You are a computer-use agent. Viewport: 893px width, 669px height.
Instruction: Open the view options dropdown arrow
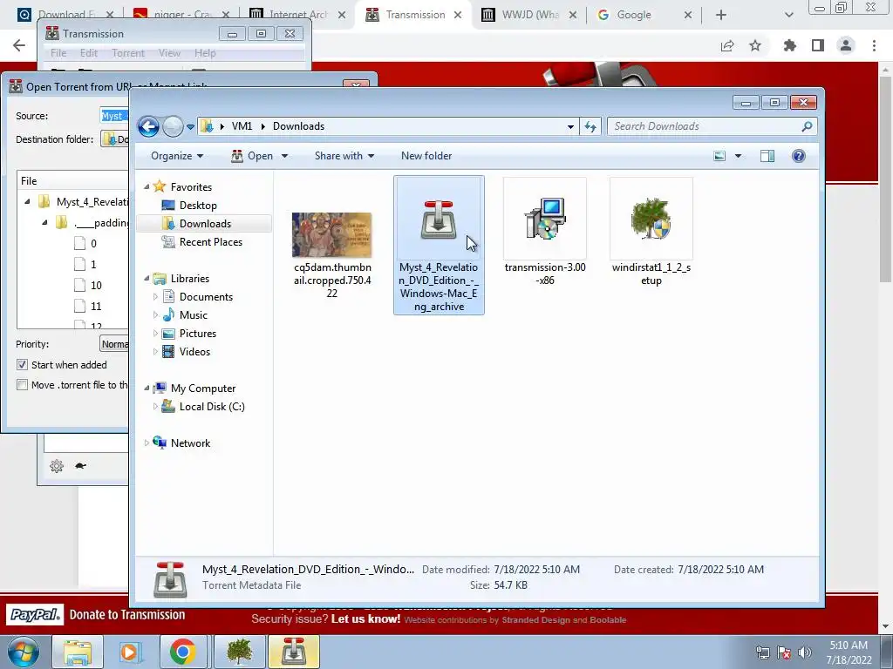coord(738,156)
